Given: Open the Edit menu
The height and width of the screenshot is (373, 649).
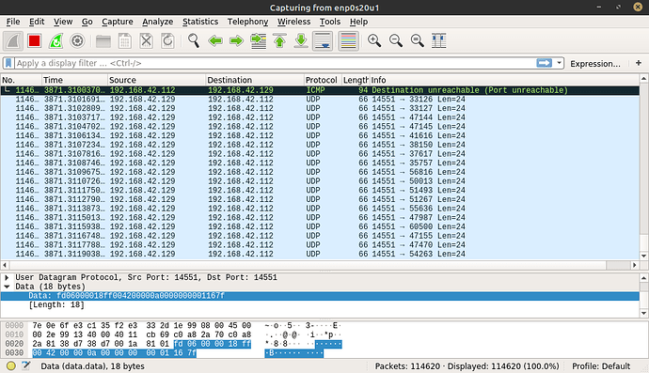Looking at the screenshot, I should tap(37, 22).
